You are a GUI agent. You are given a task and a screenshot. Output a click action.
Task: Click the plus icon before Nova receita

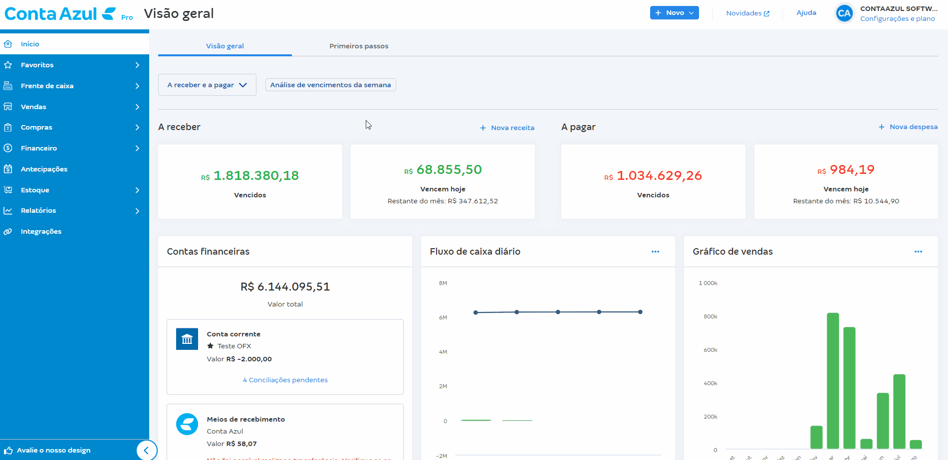[x=483, y=128]
